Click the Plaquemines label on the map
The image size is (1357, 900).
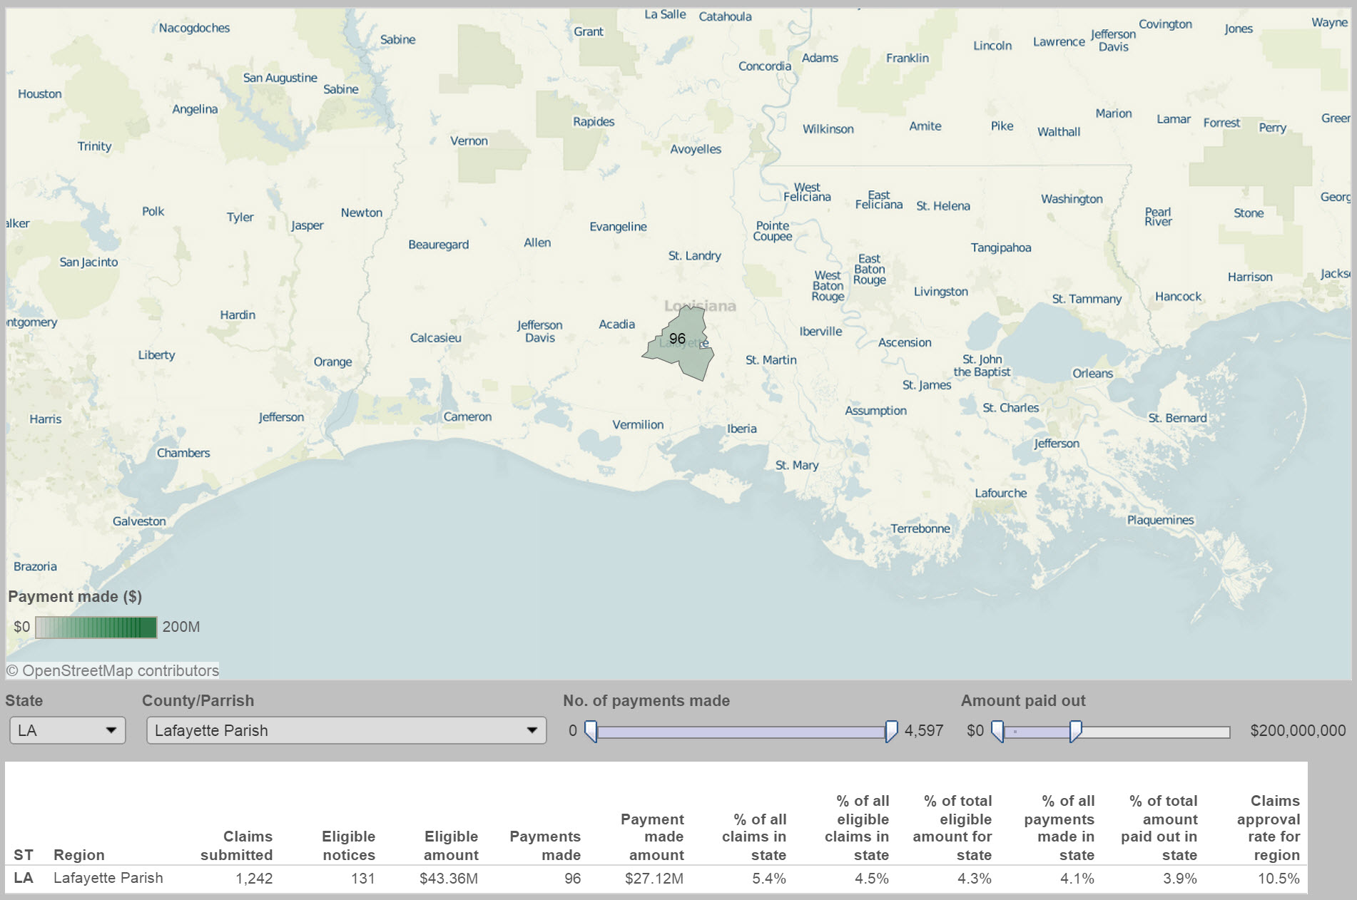click(x=1160, y=520)
